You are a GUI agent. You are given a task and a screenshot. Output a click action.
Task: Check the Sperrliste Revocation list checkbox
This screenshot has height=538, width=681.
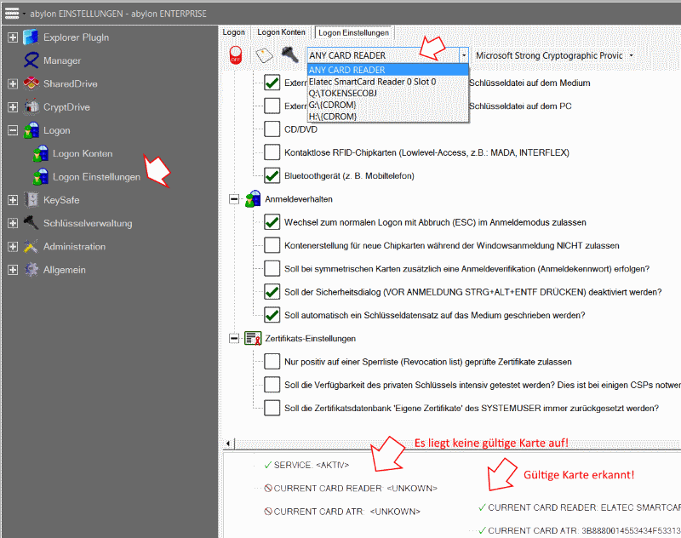pos(272,361)
